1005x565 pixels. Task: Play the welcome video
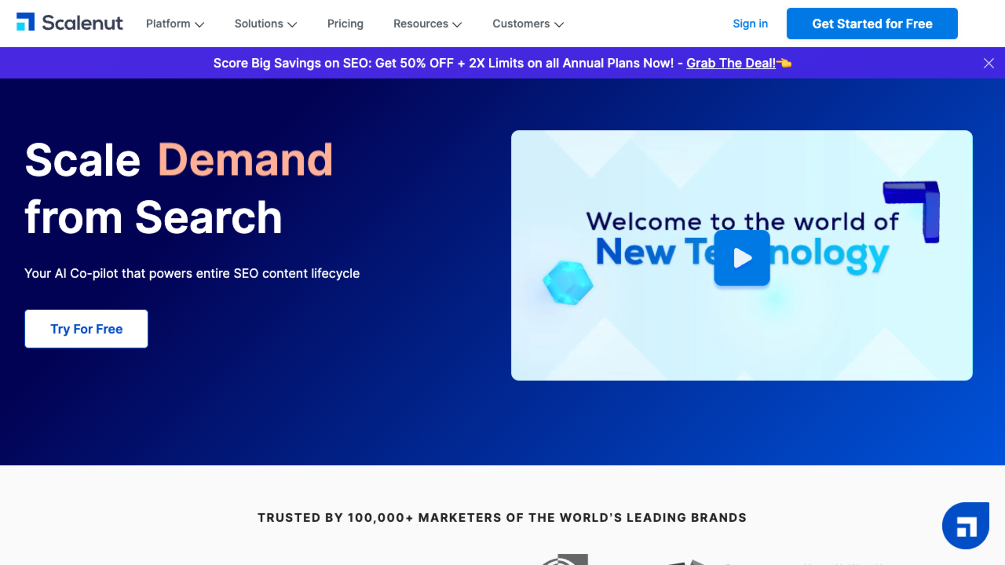[x=742, y=258]
